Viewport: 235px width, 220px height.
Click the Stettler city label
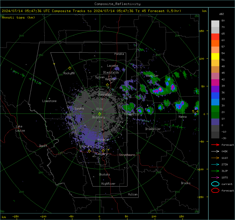point(152,76)
